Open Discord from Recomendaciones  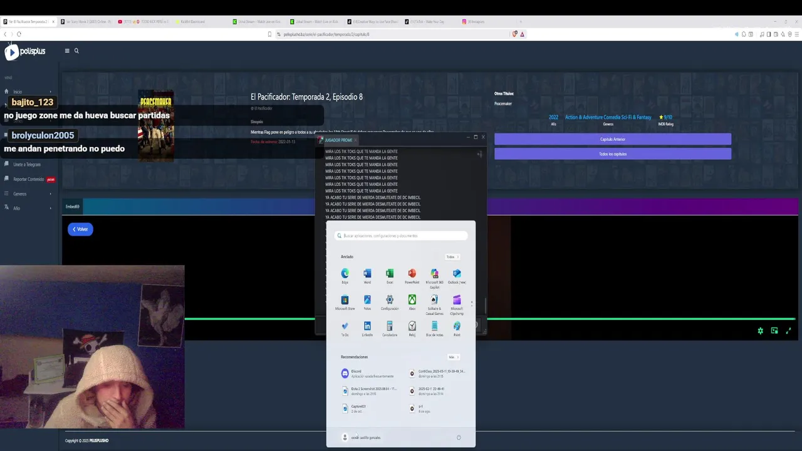click(367, 373)
